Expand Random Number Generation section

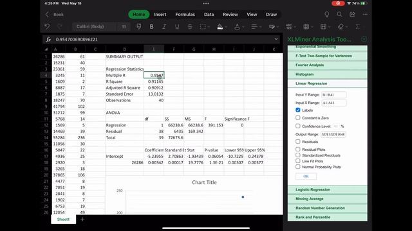point(328,208)
